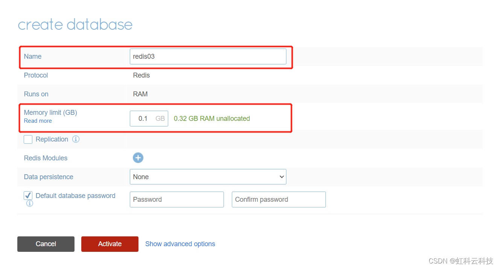Open Show advanced options link
Image resolution: width=499 pixels, height=268 pixels.
(x=180, y=244)
